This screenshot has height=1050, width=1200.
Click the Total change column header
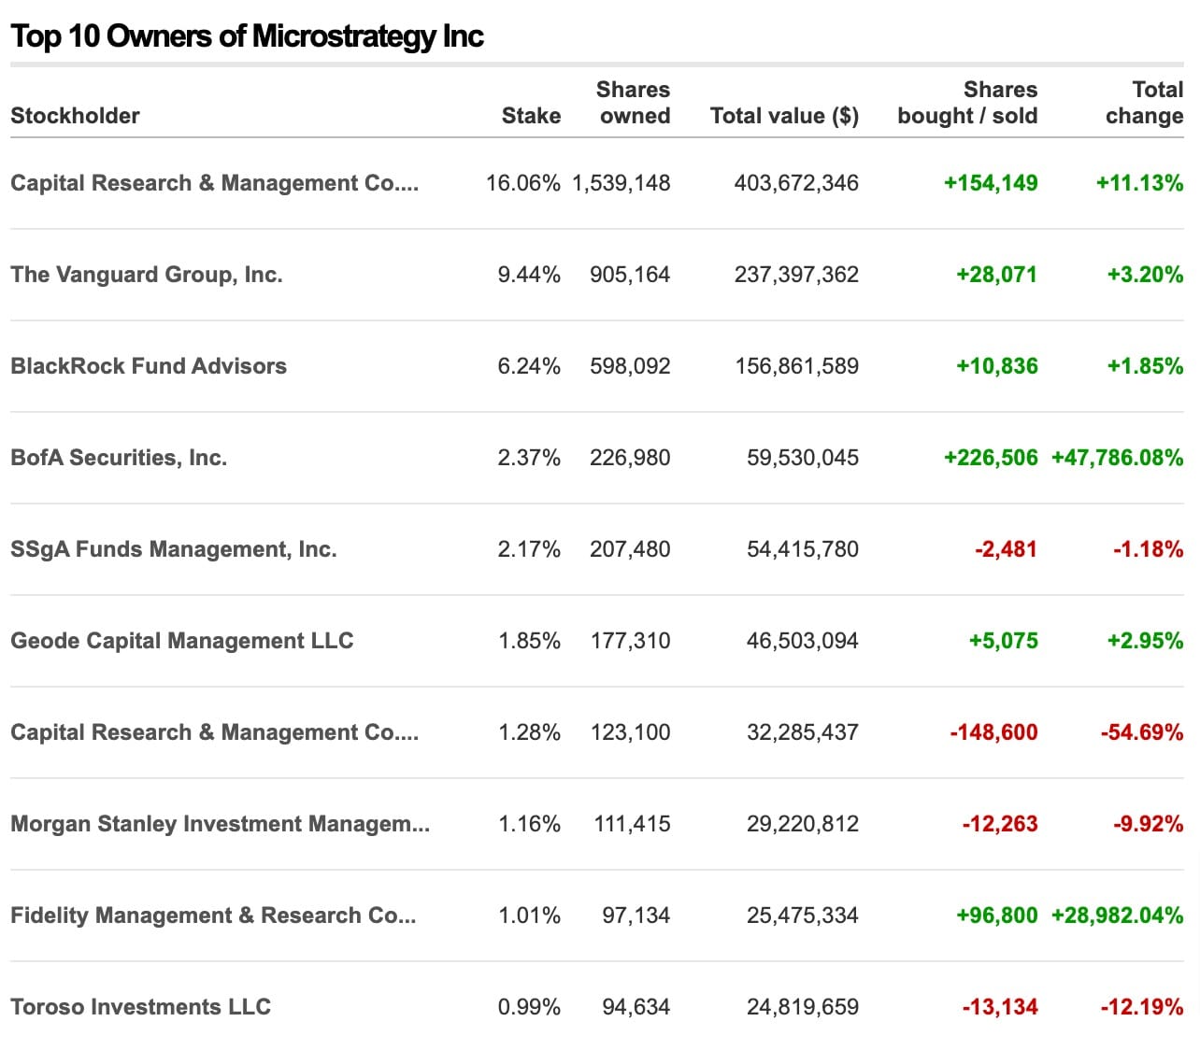point(1144,103)
